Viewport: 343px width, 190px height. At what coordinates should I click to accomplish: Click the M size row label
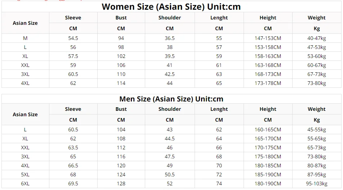point(25,38)
